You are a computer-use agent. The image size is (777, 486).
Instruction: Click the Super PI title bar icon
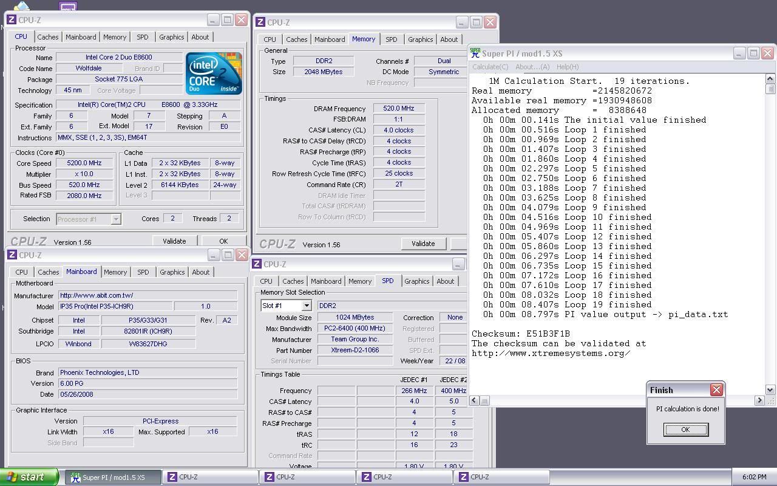tap(475, 53)
